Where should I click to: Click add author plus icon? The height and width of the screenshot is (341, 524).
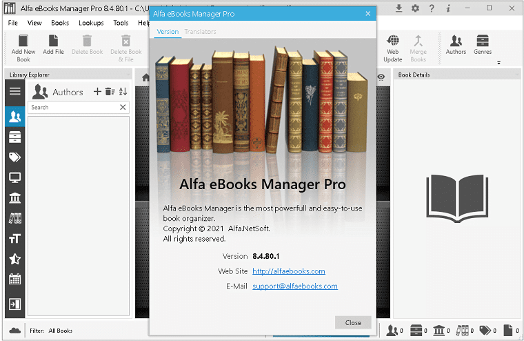(x=97, y=91)
